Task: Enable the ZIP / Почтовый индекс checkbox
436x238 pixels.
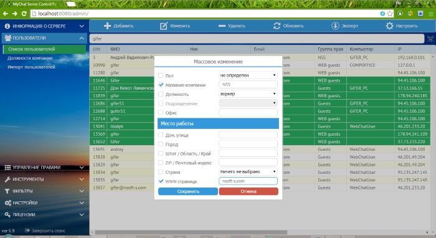Action: pos(161,163)
